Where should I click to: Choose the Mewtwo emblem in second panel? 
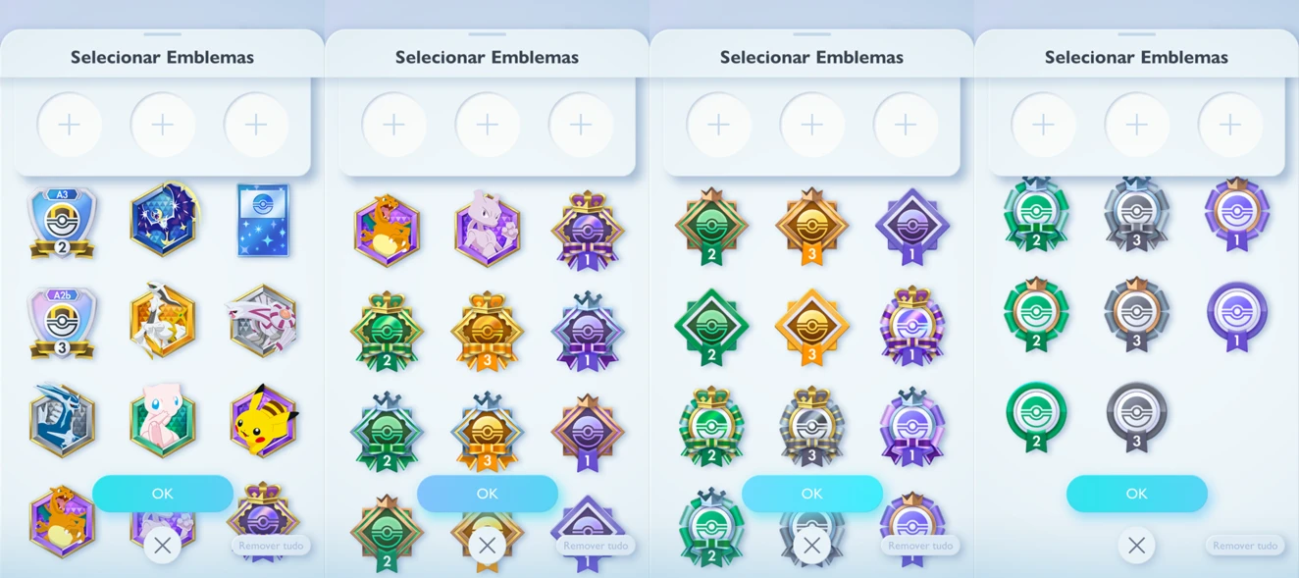coord(488,229)
